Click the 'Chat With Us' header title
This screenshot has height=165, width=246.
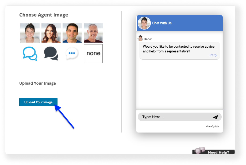[x=162, y=23]
